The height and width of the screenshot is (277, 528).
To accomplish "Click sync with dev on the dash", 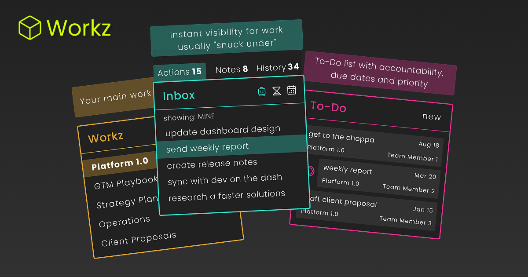I will click(x=224, y=178).
